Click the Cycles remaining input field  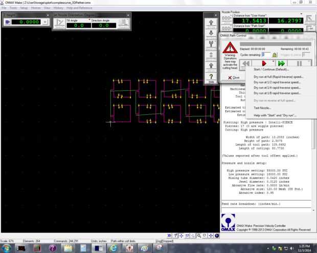[266, 55]
